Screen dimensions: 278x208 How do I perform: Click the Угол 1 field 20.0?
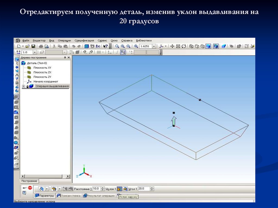click(144, 189)
